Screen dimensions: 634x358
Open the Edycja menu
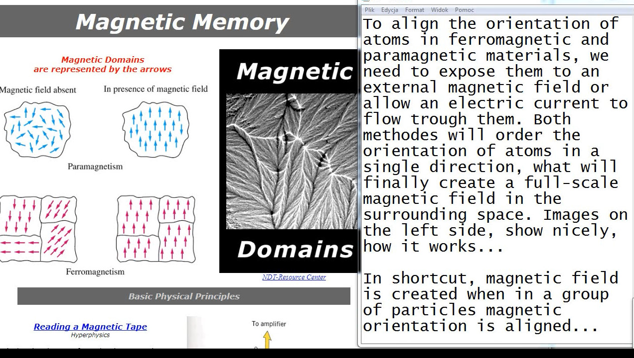(389, 10)
